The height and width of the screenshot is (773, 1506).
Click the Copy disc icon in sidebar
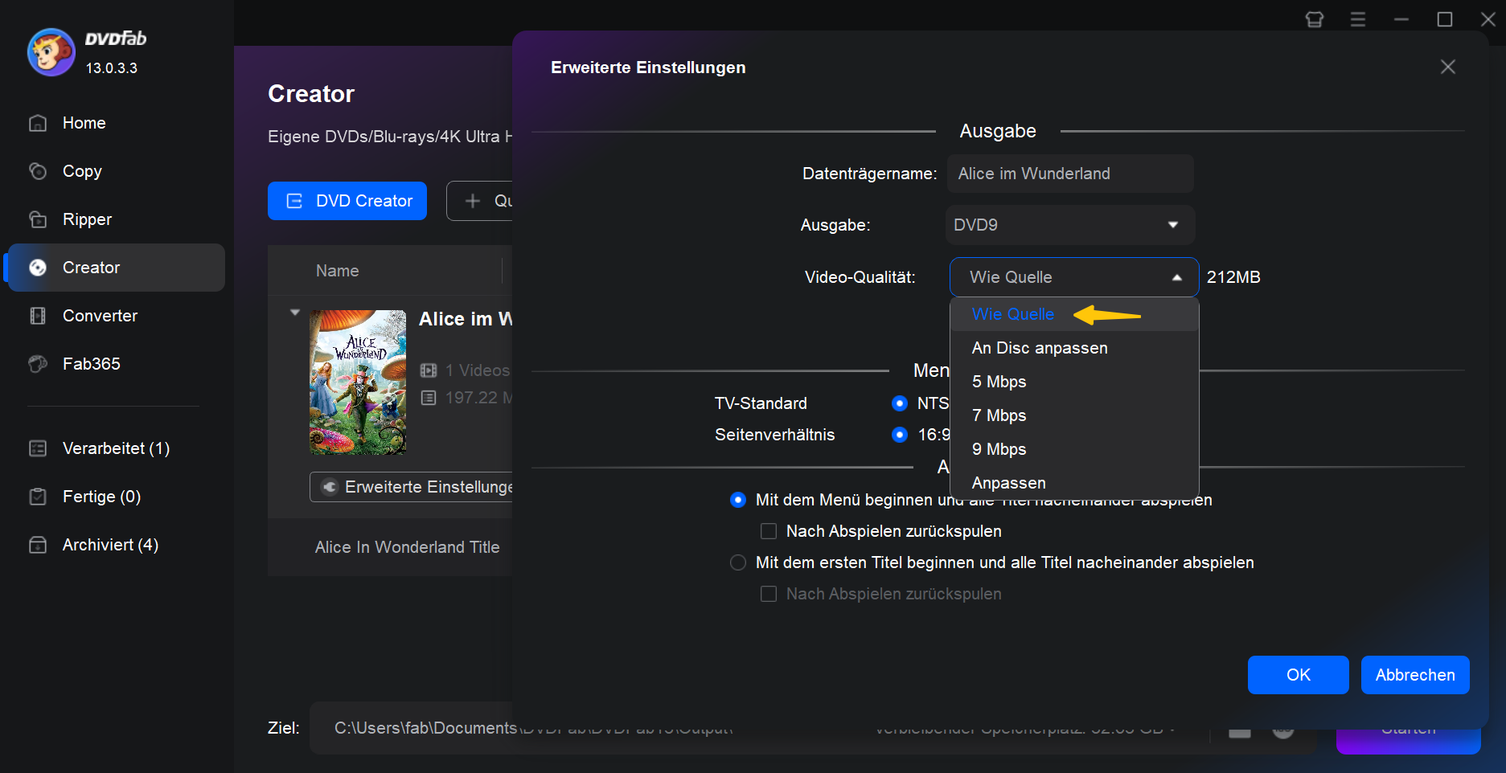tap(38, 171)
